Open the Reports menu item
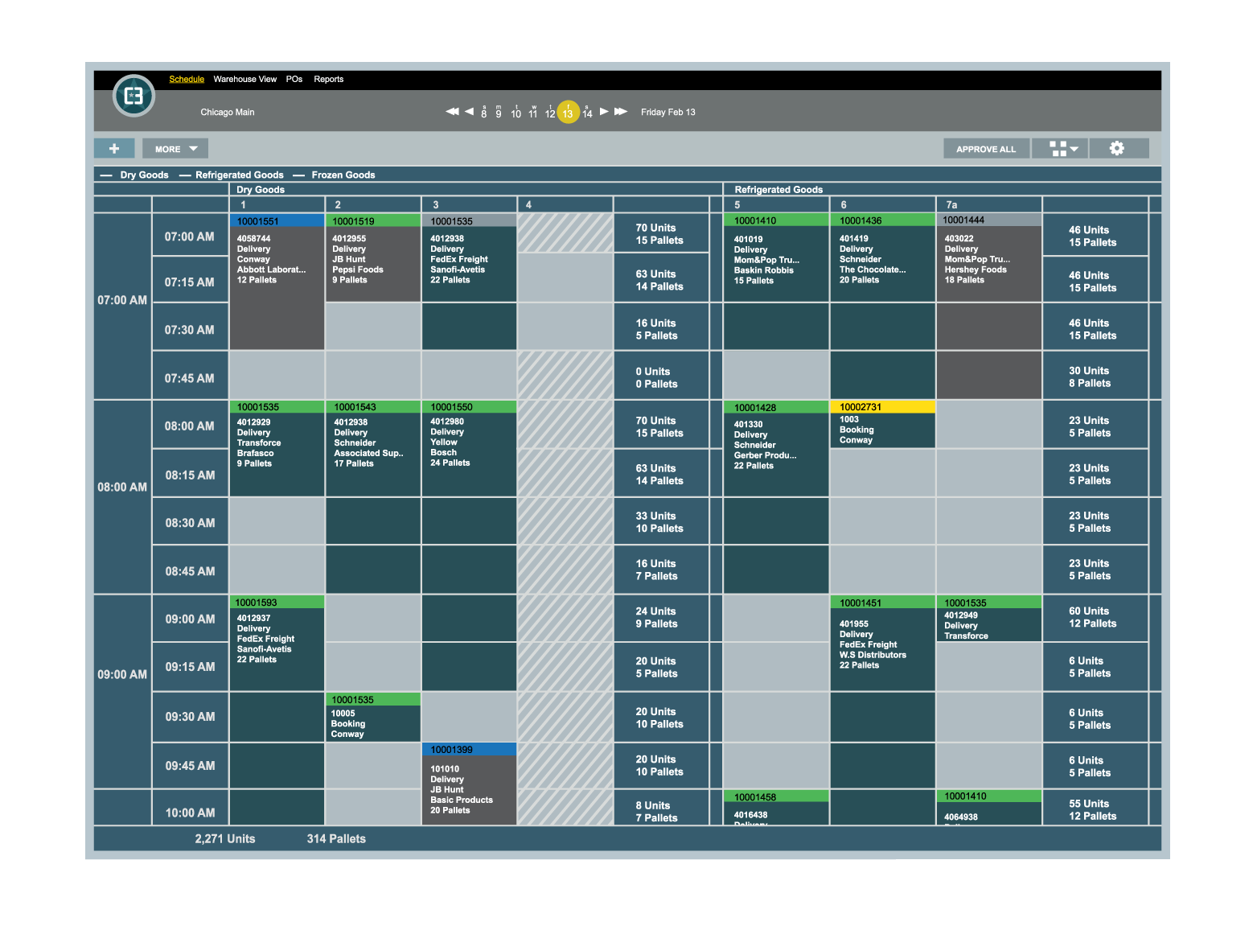Image resolution: width=1257 pixels, height=930 pixels. pos(329,79)
